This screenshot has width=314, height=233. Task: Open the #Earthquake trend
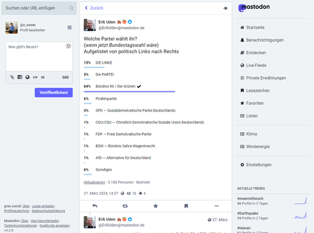[247, 213]
